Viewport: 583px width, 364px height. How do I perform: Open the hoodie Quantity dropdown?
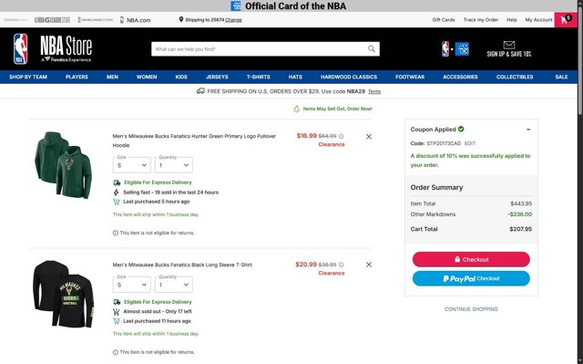[x=174, y=165]
